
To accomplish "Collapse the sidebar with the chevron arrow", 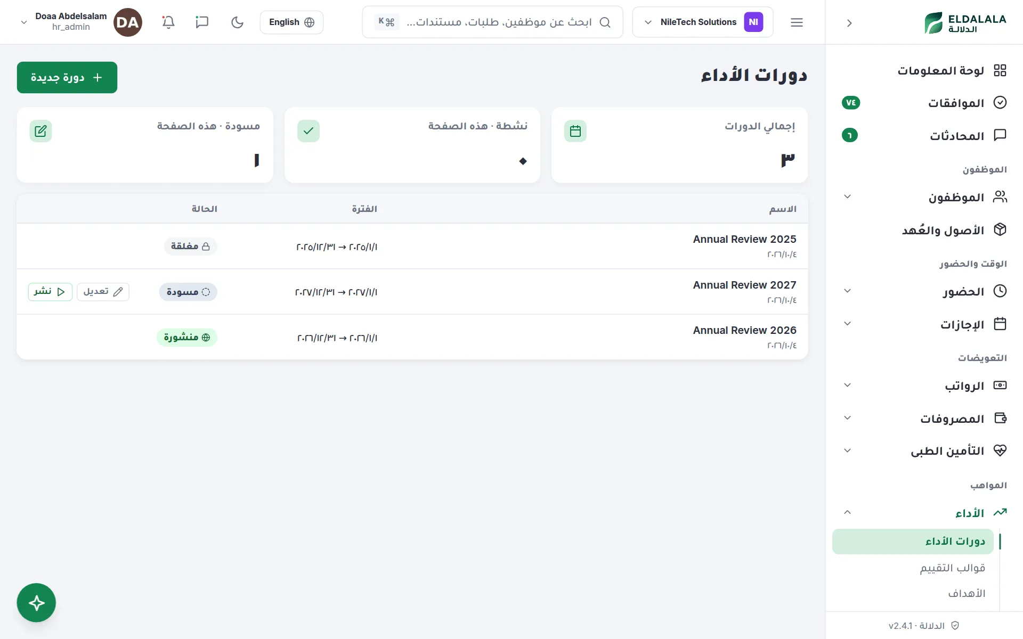I will pyautogui.click(x=849, y=23).
